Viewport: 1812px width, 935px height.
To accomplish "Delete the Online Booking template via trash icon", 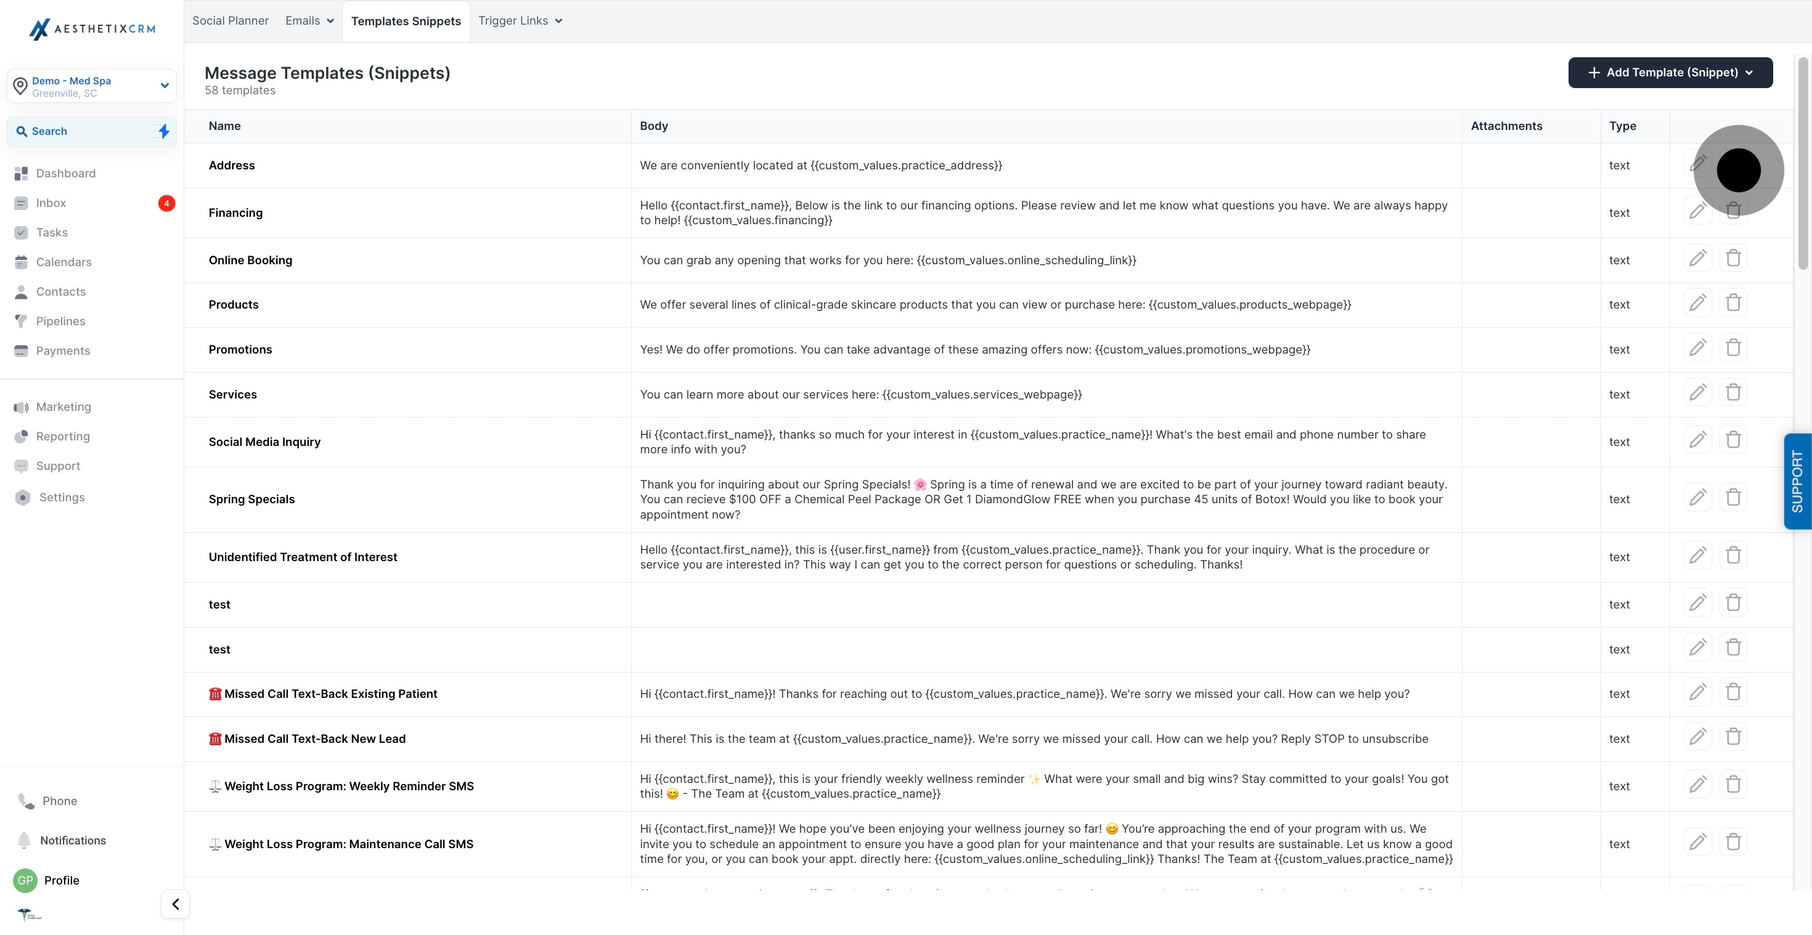I will [1733, 259].
